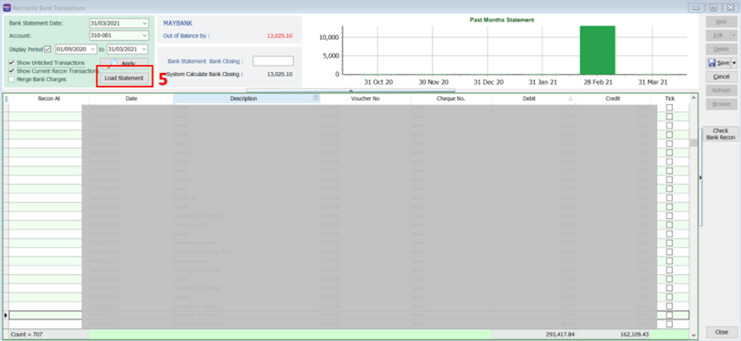Open the Bank Statement Date dropdown
This screenshot has width=741, height=341.
[145, 24]
